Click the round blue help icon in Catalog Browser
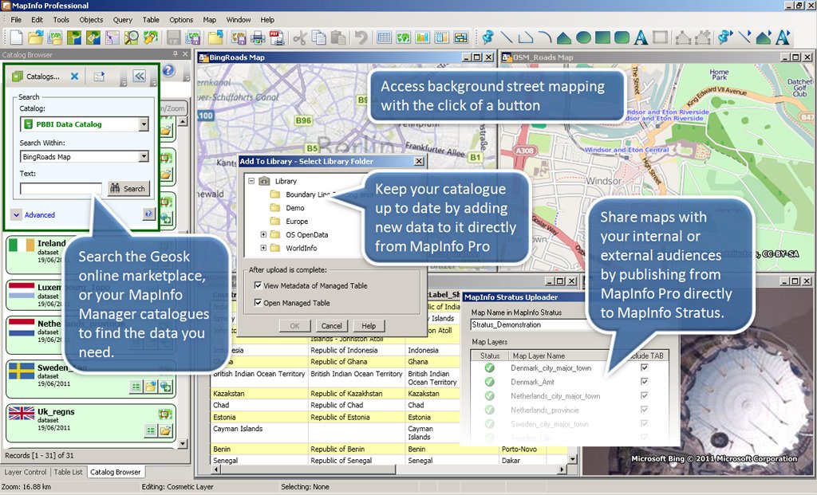 (168, 70)
